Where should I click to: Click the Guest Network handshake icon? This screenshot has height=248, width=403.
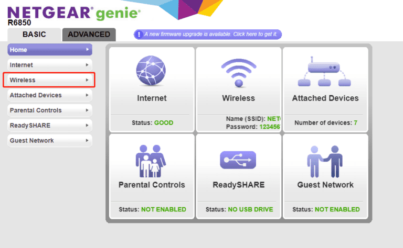325,159
